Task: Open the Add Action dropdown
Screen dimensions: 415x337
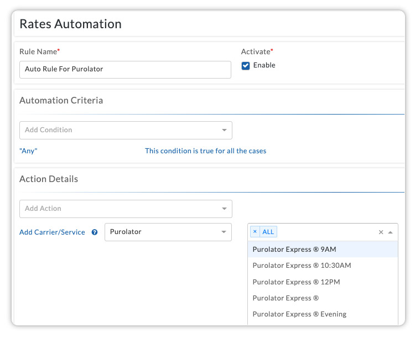Action: coord(126,209)
